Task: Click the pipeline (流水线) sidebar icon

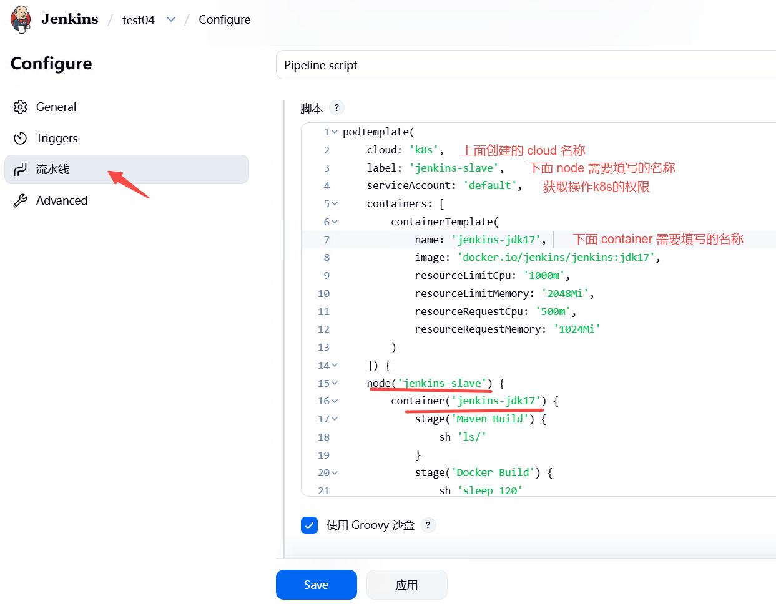Action: [21, 170]
